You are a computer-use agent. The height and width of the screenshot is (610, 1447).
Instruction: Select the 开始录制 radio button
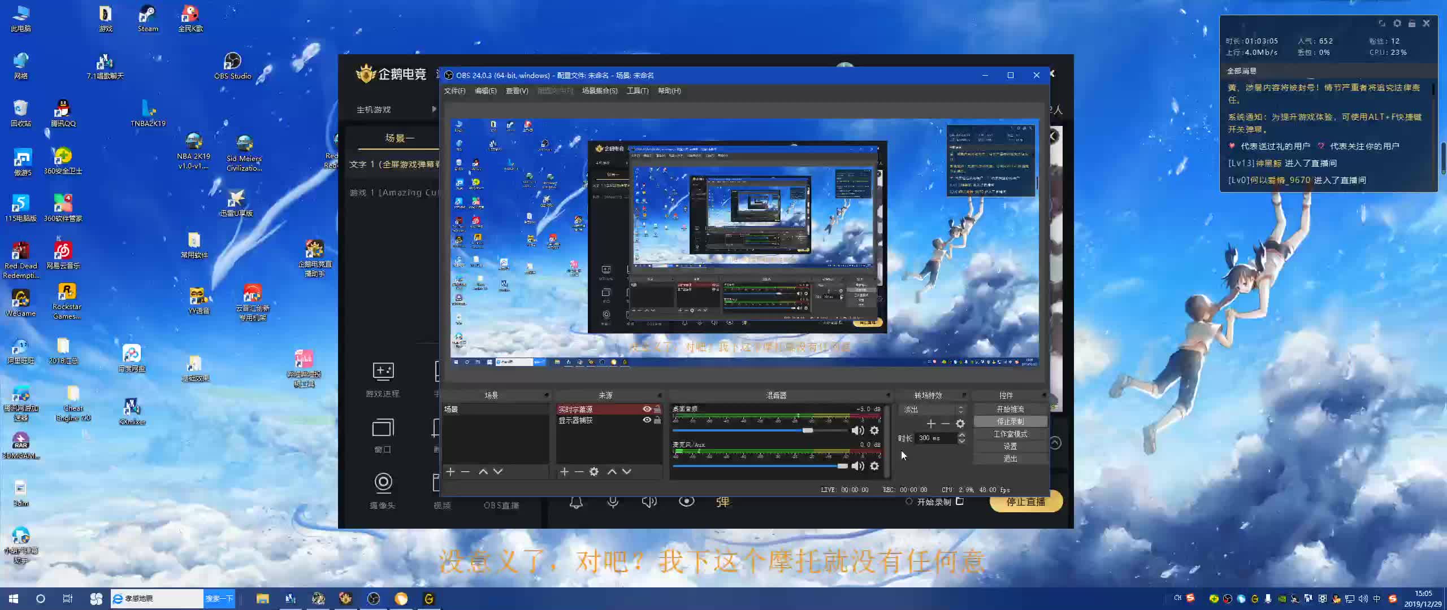tap(909, 502)
